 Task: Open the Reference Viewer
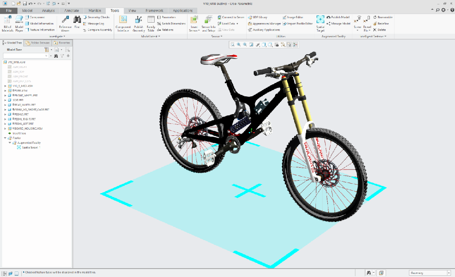[x=65, y=23]
